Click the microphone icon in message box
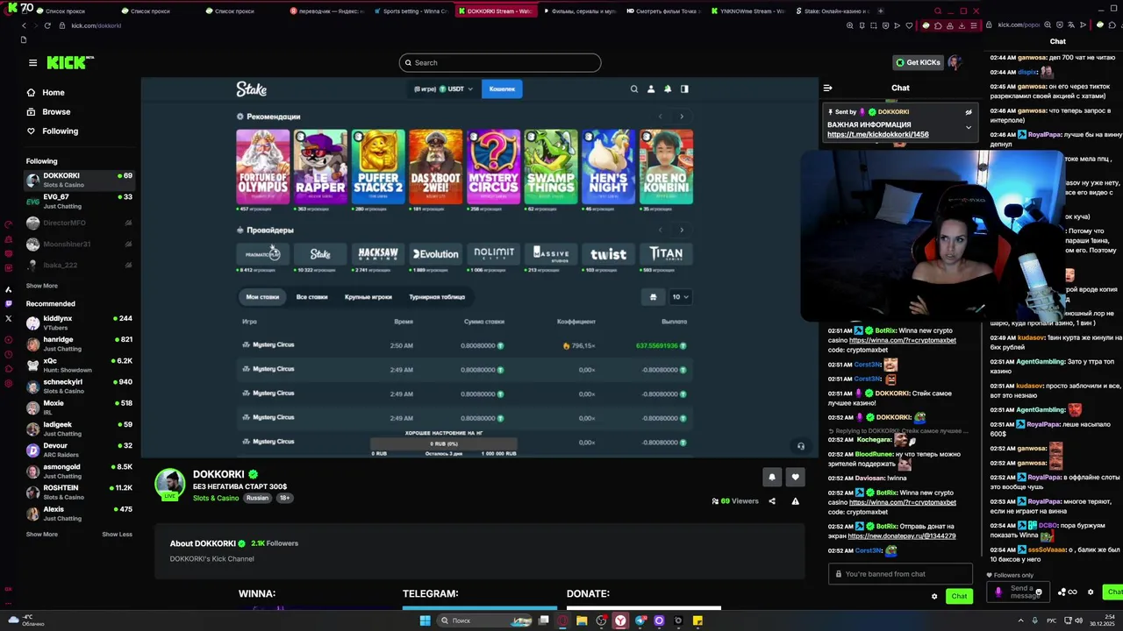Image resolution: width=1123 pixels, height=631 pixels. tap(998, 592)
